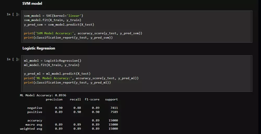Click the line svm_model.fit(X_train, y_train)
Viewport: 261px width, 134px height.
click(x=53, y=20)
